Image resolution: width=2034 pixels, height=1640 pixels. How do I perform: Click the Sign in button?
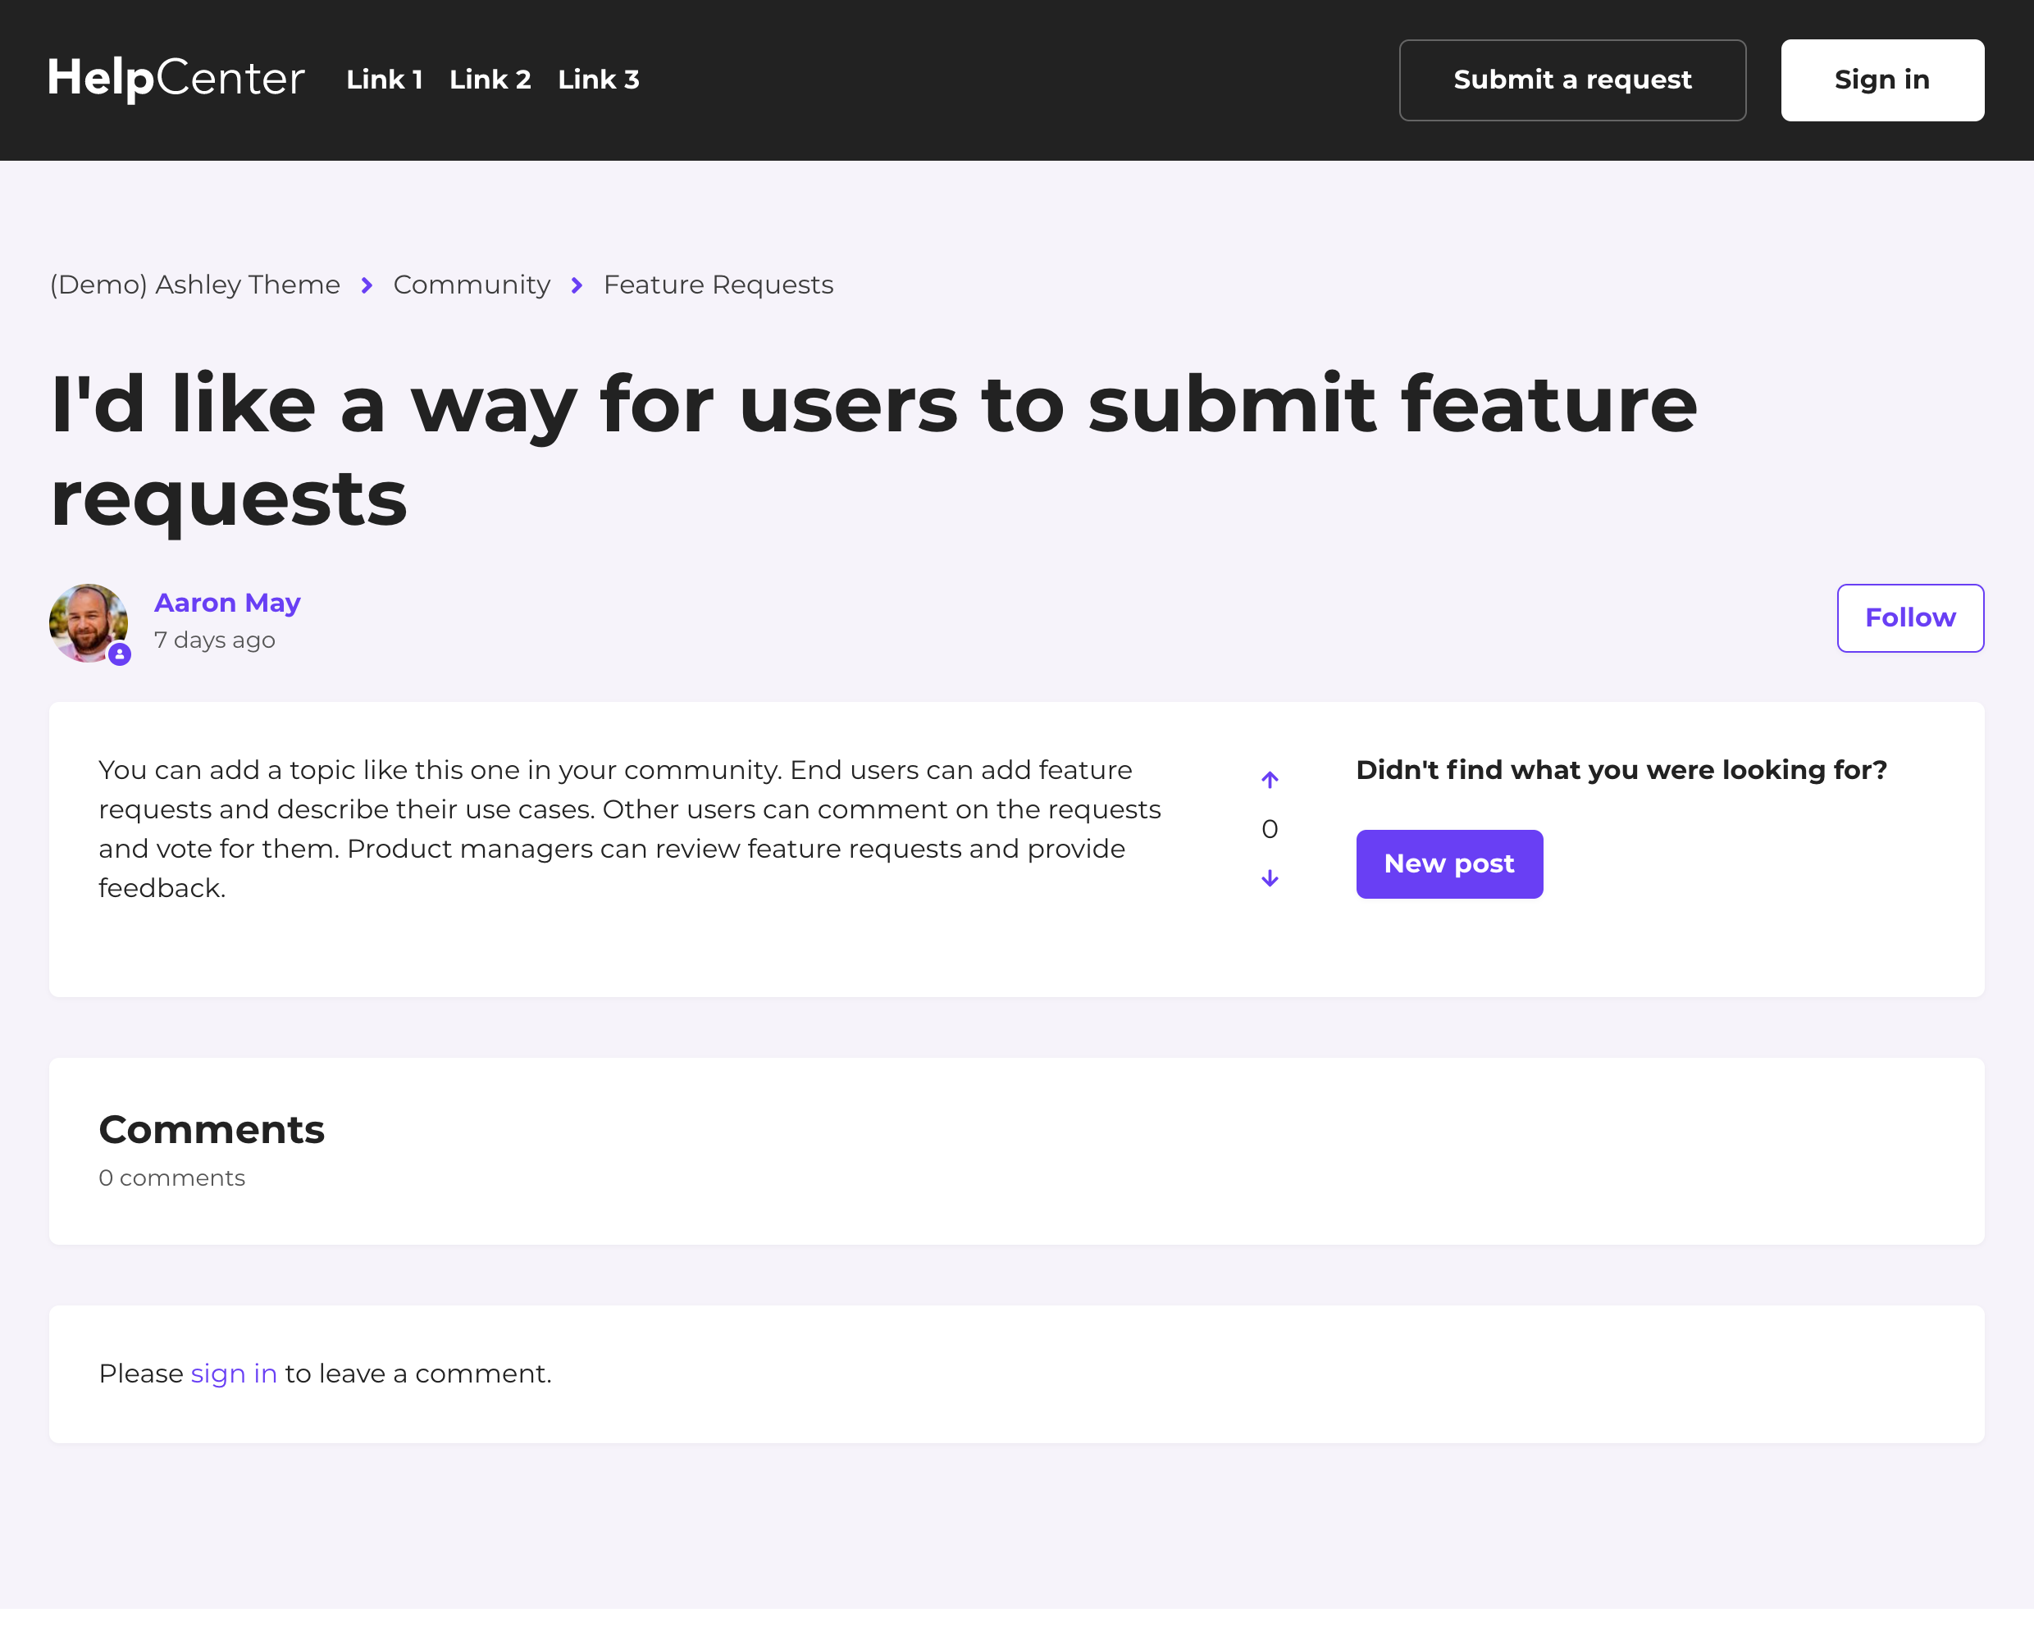tap(1881, 80)
